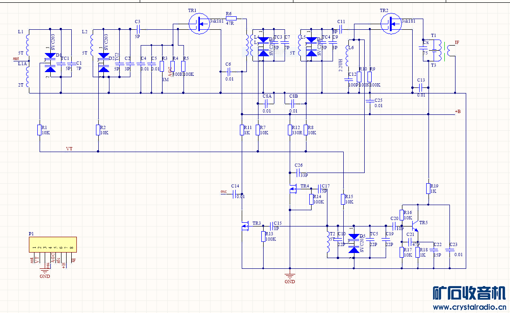Select varactor diode D1 SVC203
The width and height of the screenshot is (510, 313).
point(50,62)
